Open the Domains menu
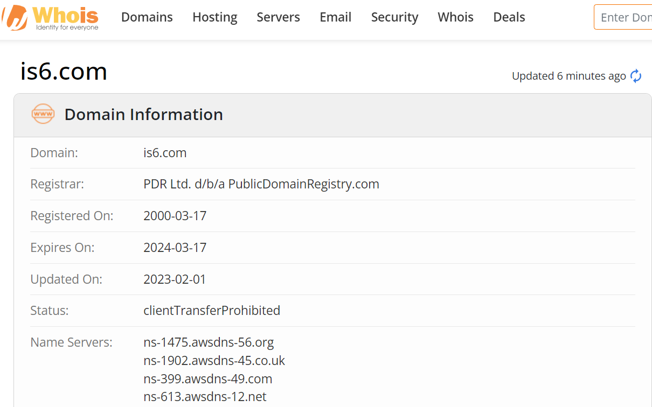Screen dimensions: 652x407 tap(147, 17)
